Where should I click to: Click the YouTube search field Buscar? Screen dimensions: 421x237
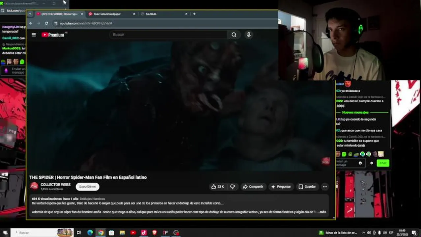click(168, 35)
